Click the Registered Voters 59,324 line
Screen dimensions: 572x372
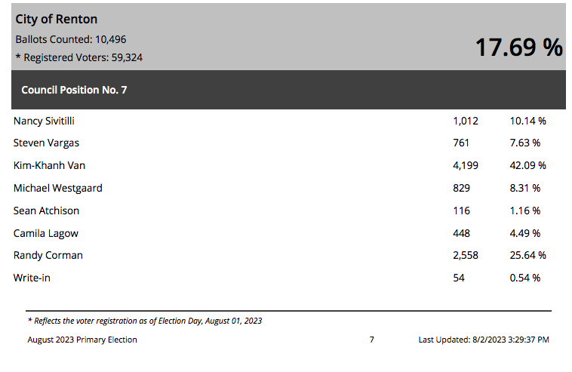pos(79,57)
